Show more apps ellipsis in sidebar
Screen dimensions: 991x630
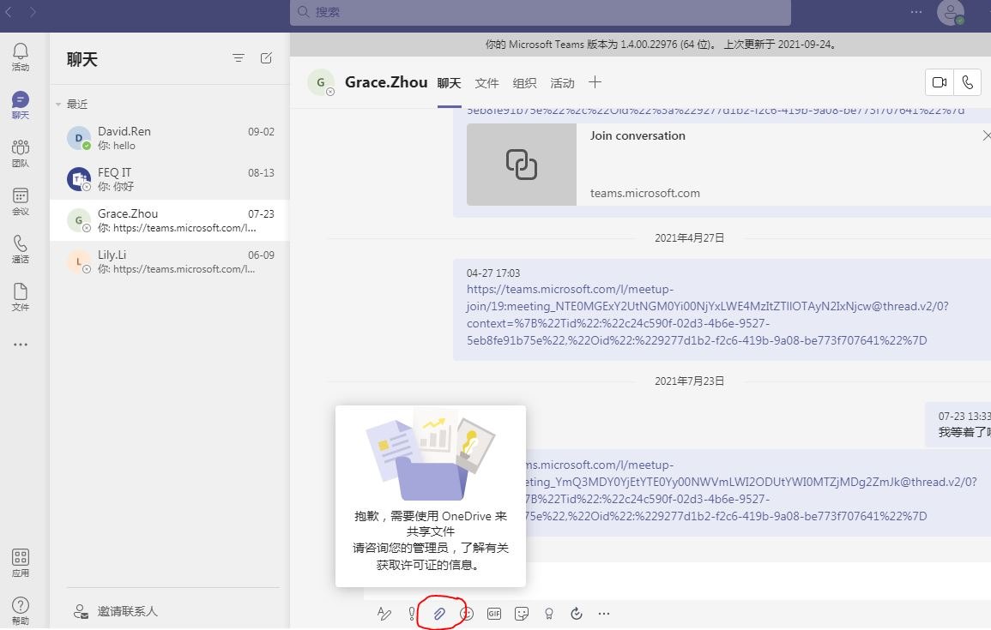pos(21,345)
